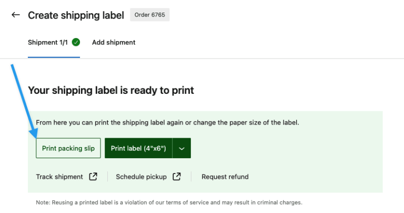
Task: Select the Request refund link
Action: [225, 177]
